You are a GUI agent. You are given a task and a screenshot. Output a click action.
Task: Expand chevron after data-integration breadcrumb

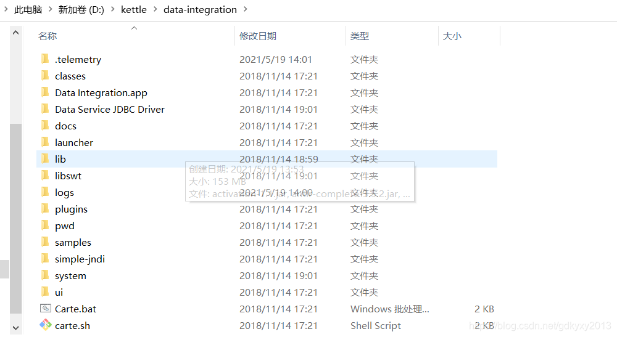click(x=246, y=9)
